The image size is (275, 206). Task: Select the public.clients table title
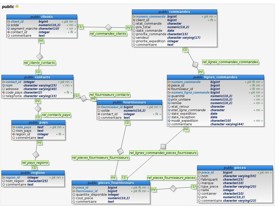pos(42,17)
